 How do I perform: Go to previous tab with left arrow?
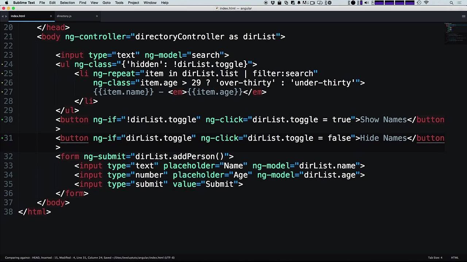pyautogui.click(x=3, y=16)
